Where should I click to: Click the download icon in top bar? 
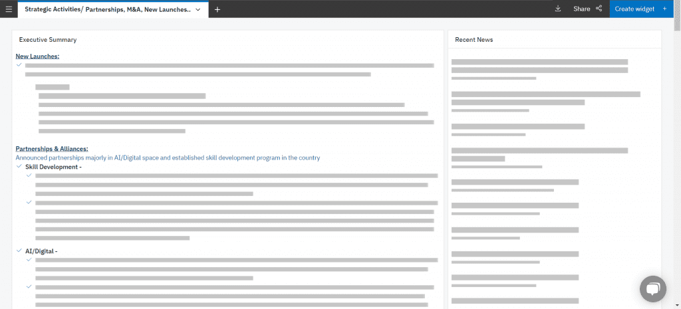tap(557, 9)
